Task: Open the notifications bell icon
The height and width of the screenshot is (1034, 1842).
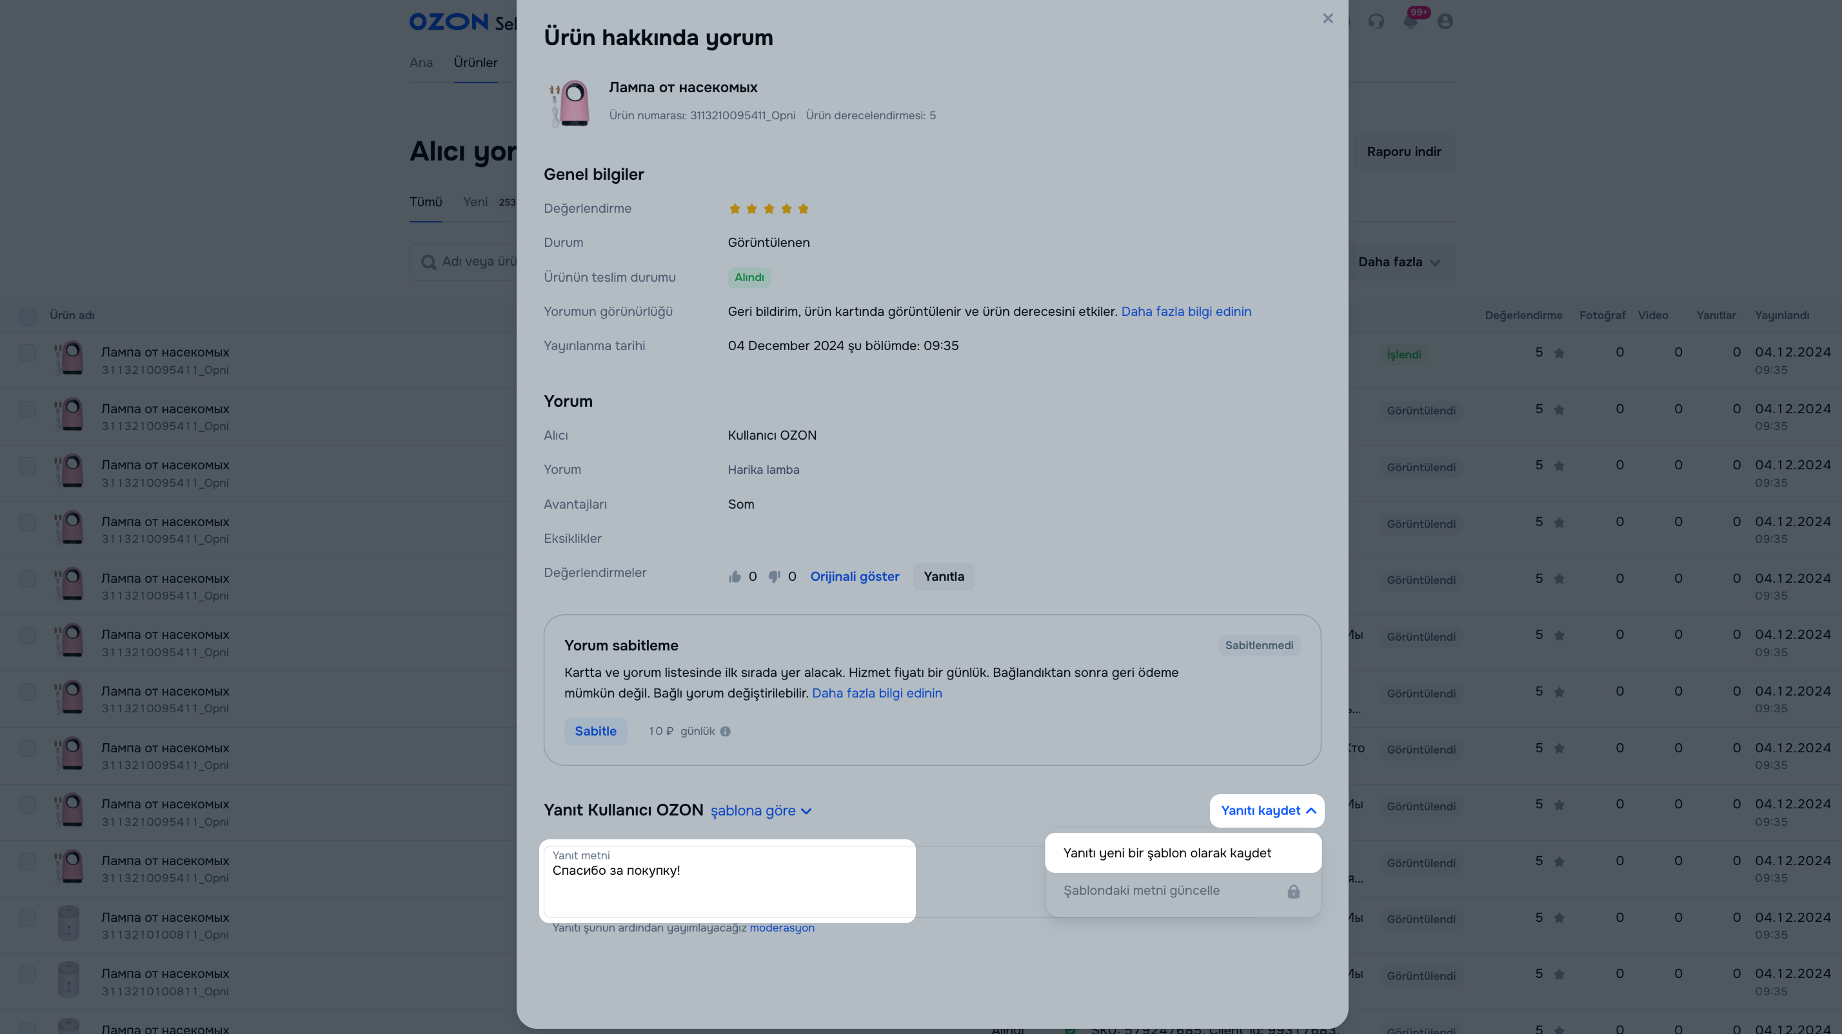Action: pyautogui.click(x=1410, y=21)
